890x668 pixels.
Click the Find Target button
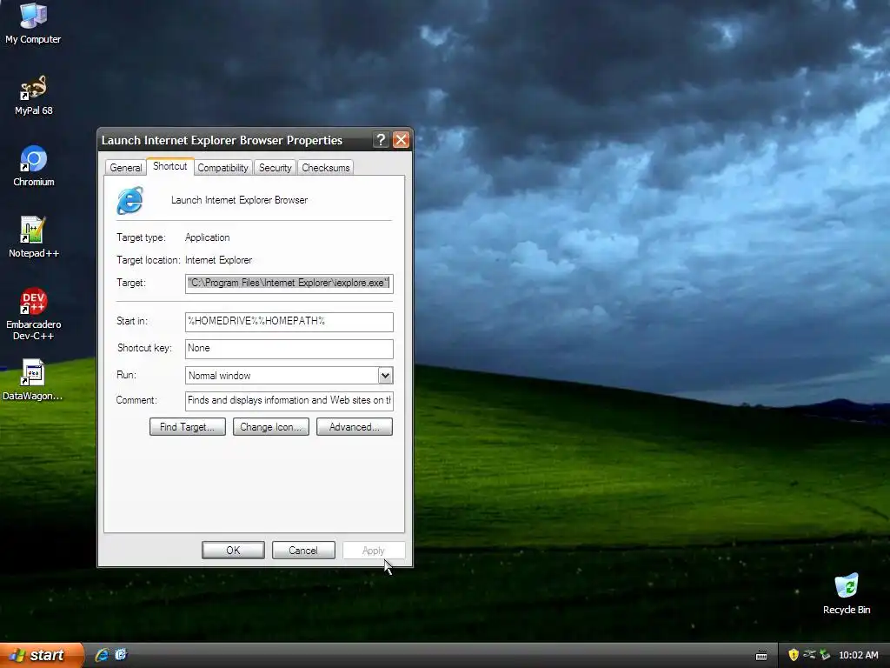point(188,427)
